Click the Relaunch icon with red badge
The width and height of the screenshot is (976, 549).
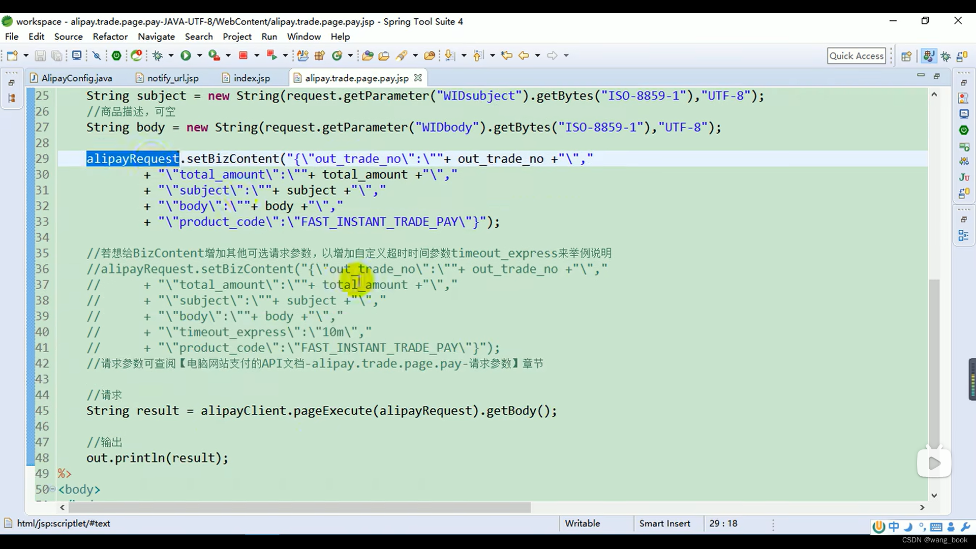pyautogui.click(x=136, y=55)
